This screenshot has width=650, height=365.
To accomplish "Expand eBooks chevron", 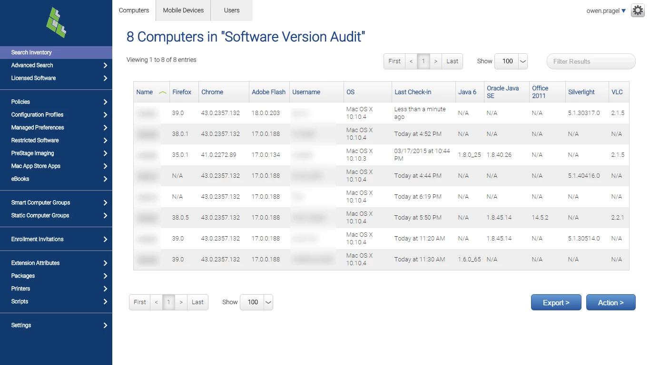I will coord(105,179).
